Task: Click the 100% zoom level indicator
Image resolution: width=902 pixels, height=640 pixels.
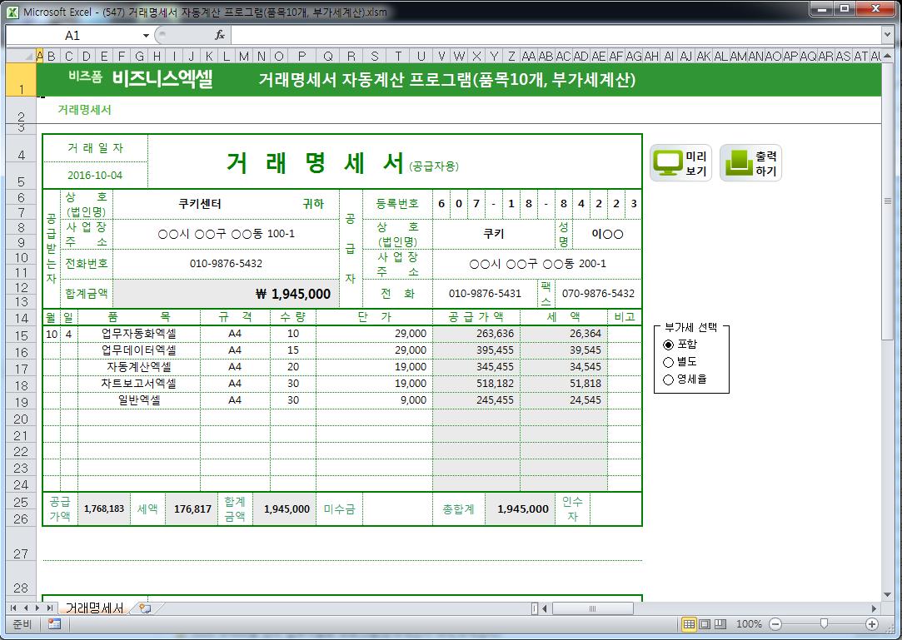Action: click(749, 624)
